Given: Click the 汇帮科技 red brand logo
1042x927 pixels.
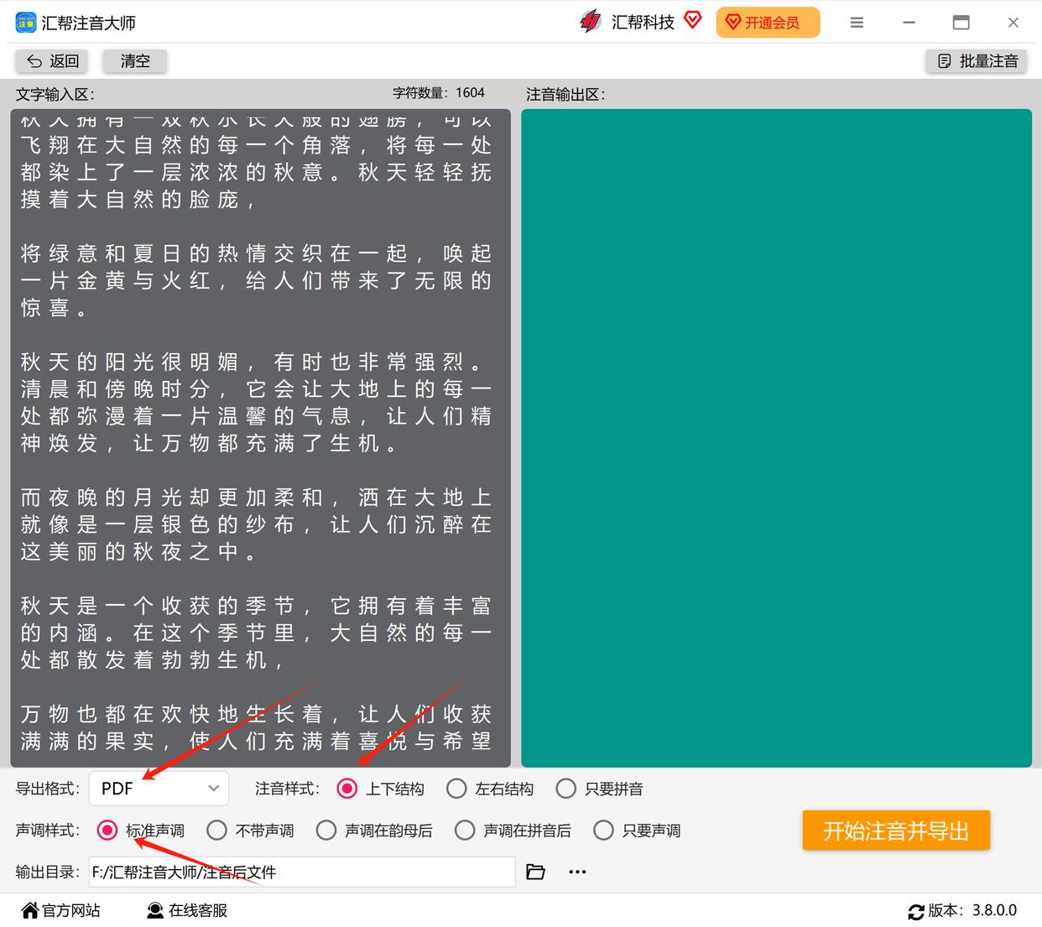Looking at the screenshot, I should click(x=591, y=22).
